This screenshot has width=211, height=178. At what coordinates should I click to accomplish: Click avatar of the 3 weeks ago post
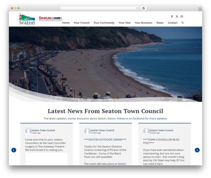[x=146, y=131]
